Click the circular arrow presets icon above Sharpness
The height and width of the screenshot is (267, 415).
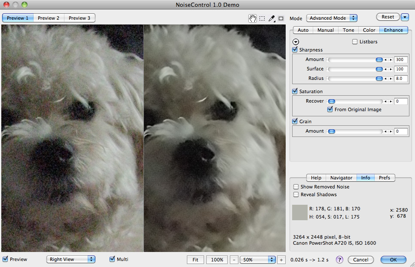click(x=296, y=42)
